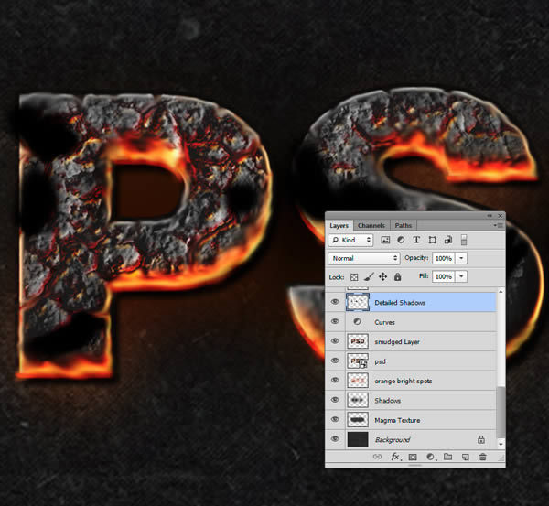Hide the Curves layer
This screenshot has height=506, width=549.
tap(335, 321)
